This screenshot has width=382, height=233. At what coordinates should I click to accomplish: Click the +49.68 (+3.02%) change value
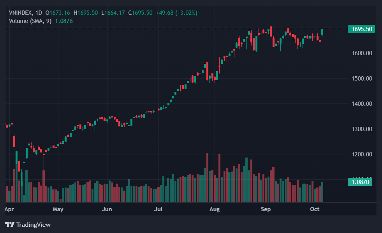[x=176, y=13]
